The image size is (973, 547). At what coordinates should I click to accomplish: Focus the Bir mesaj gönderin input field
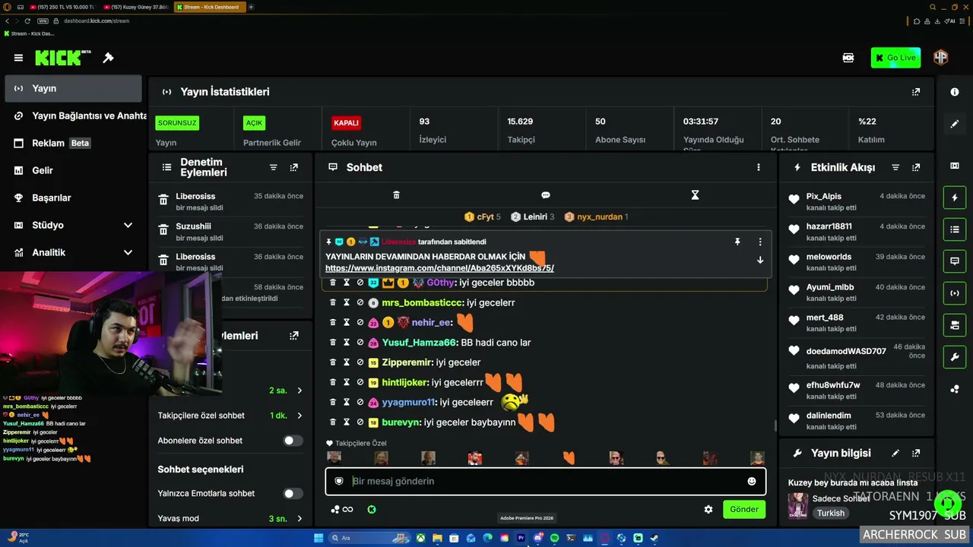click(545, 481)
